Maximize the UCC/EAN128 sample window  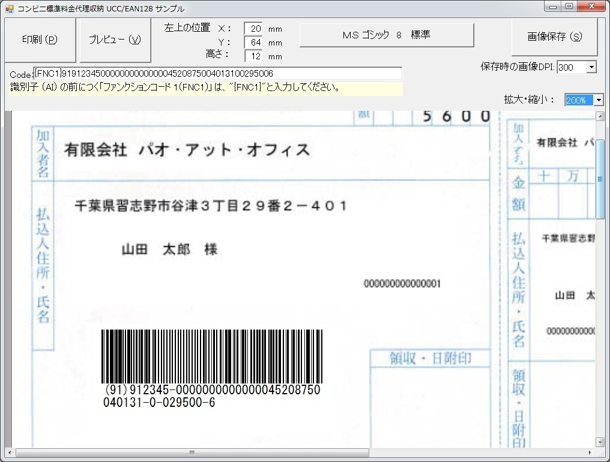click(x=570, y=7)
